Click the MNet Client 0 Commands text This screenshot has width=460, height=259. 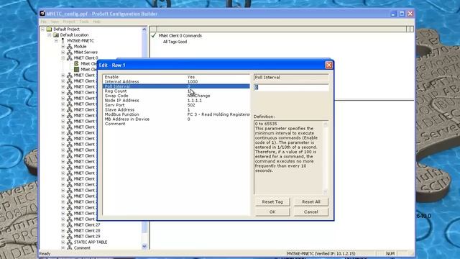[180, 35]
